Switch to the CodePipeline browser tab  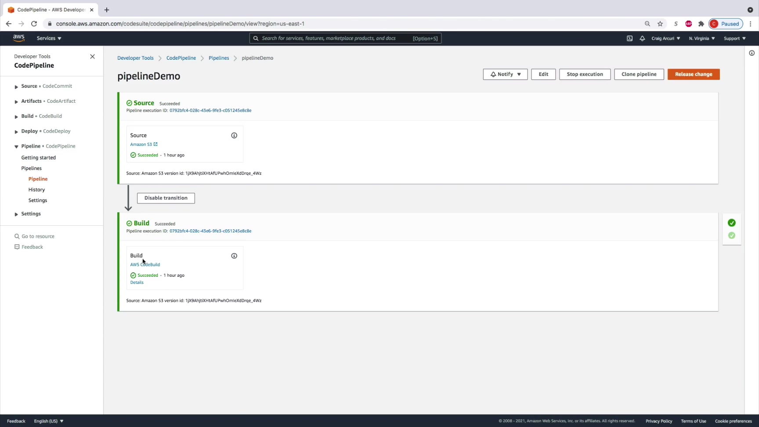point(51,10)
